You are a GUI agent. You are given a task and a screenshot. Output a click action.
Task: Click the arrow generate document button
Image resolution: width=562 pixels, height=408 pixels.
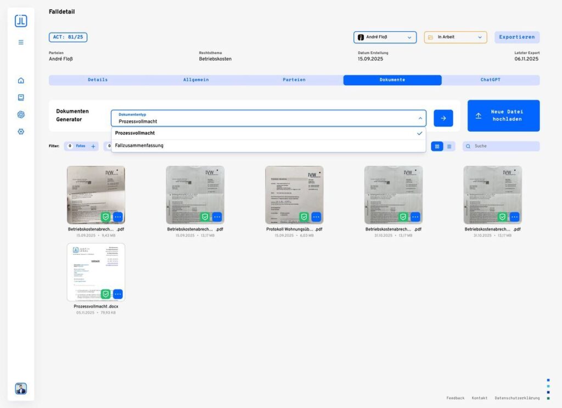click(x=443, y=118)
